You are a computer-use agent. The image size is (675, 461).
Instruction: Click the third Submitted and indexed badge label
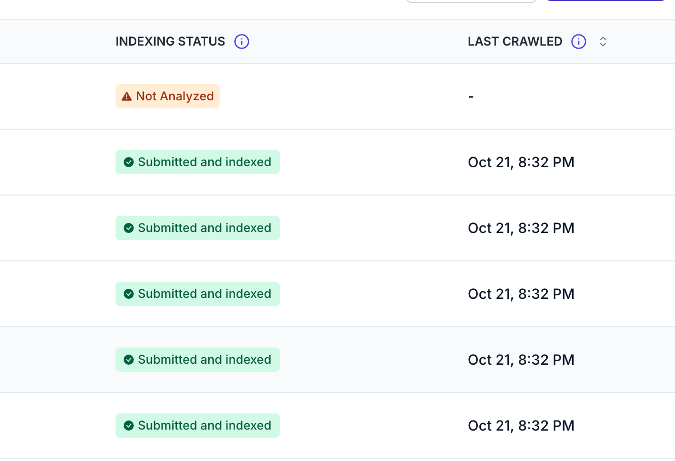[x=204, y=294]
